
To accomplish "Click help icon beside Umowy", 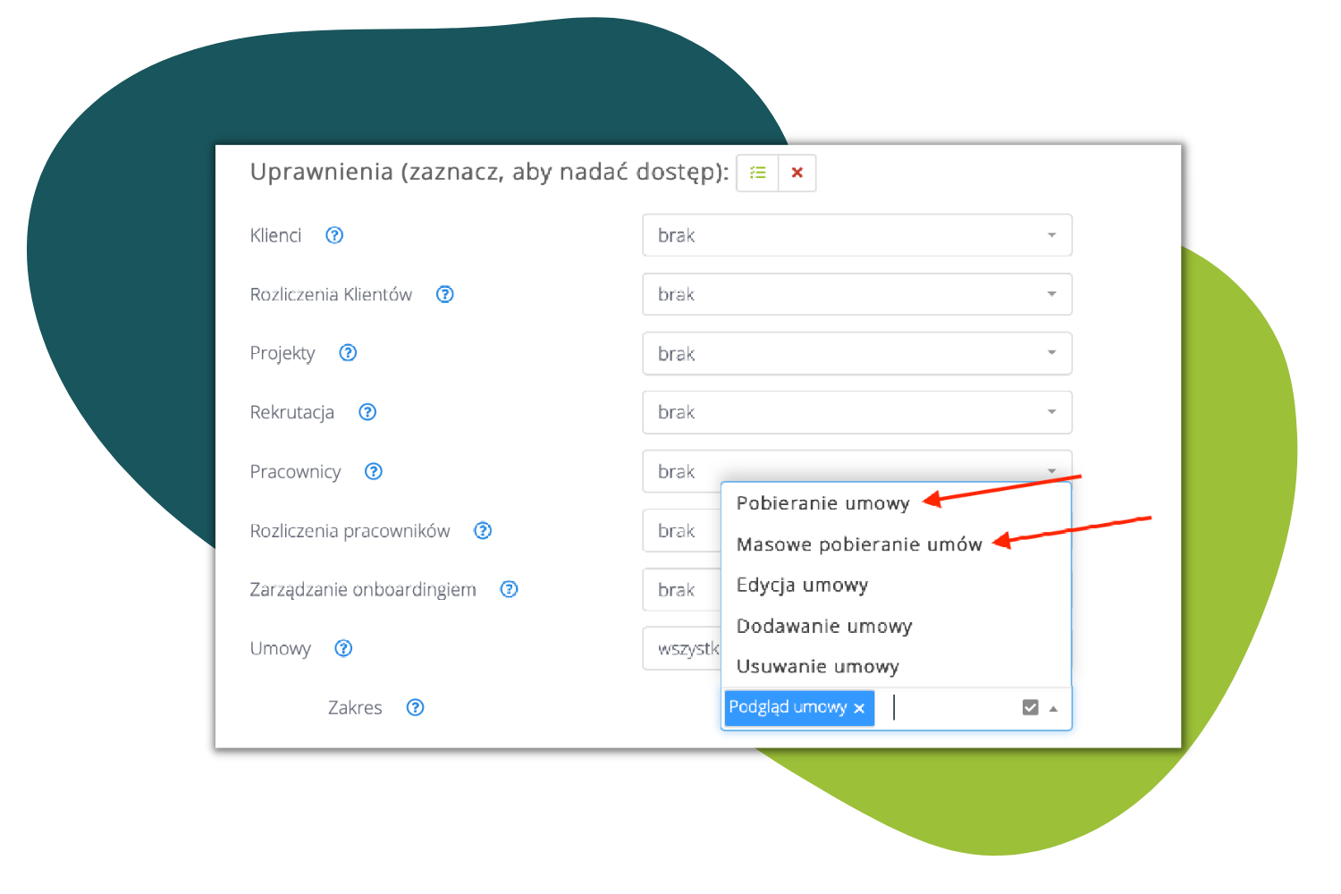I will click(343, 648).
